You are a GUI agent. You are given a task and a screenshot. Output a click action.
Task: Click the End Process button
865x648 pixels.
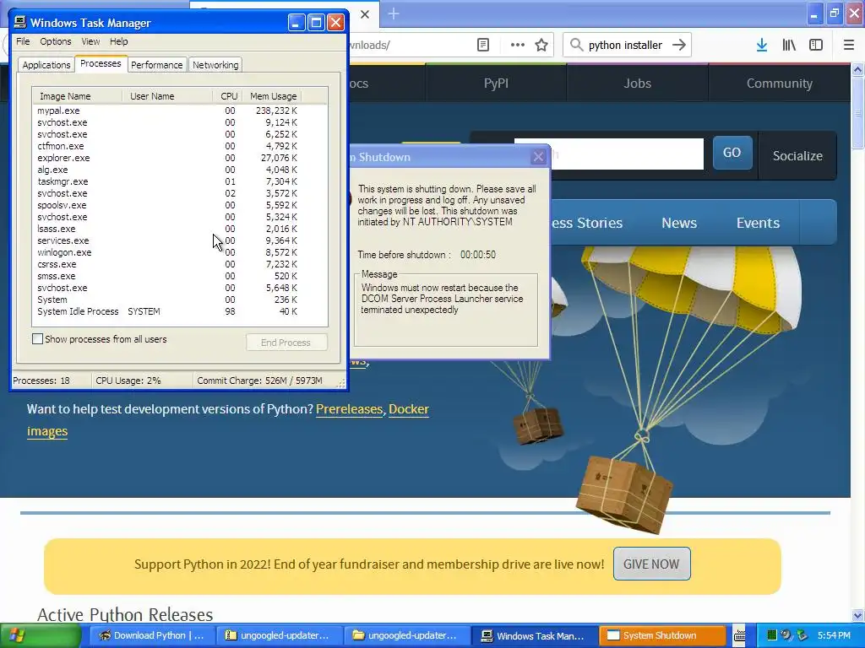pos(286,343)
